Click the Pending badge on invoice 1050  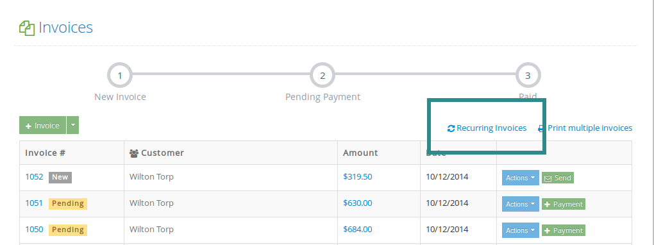68,230
